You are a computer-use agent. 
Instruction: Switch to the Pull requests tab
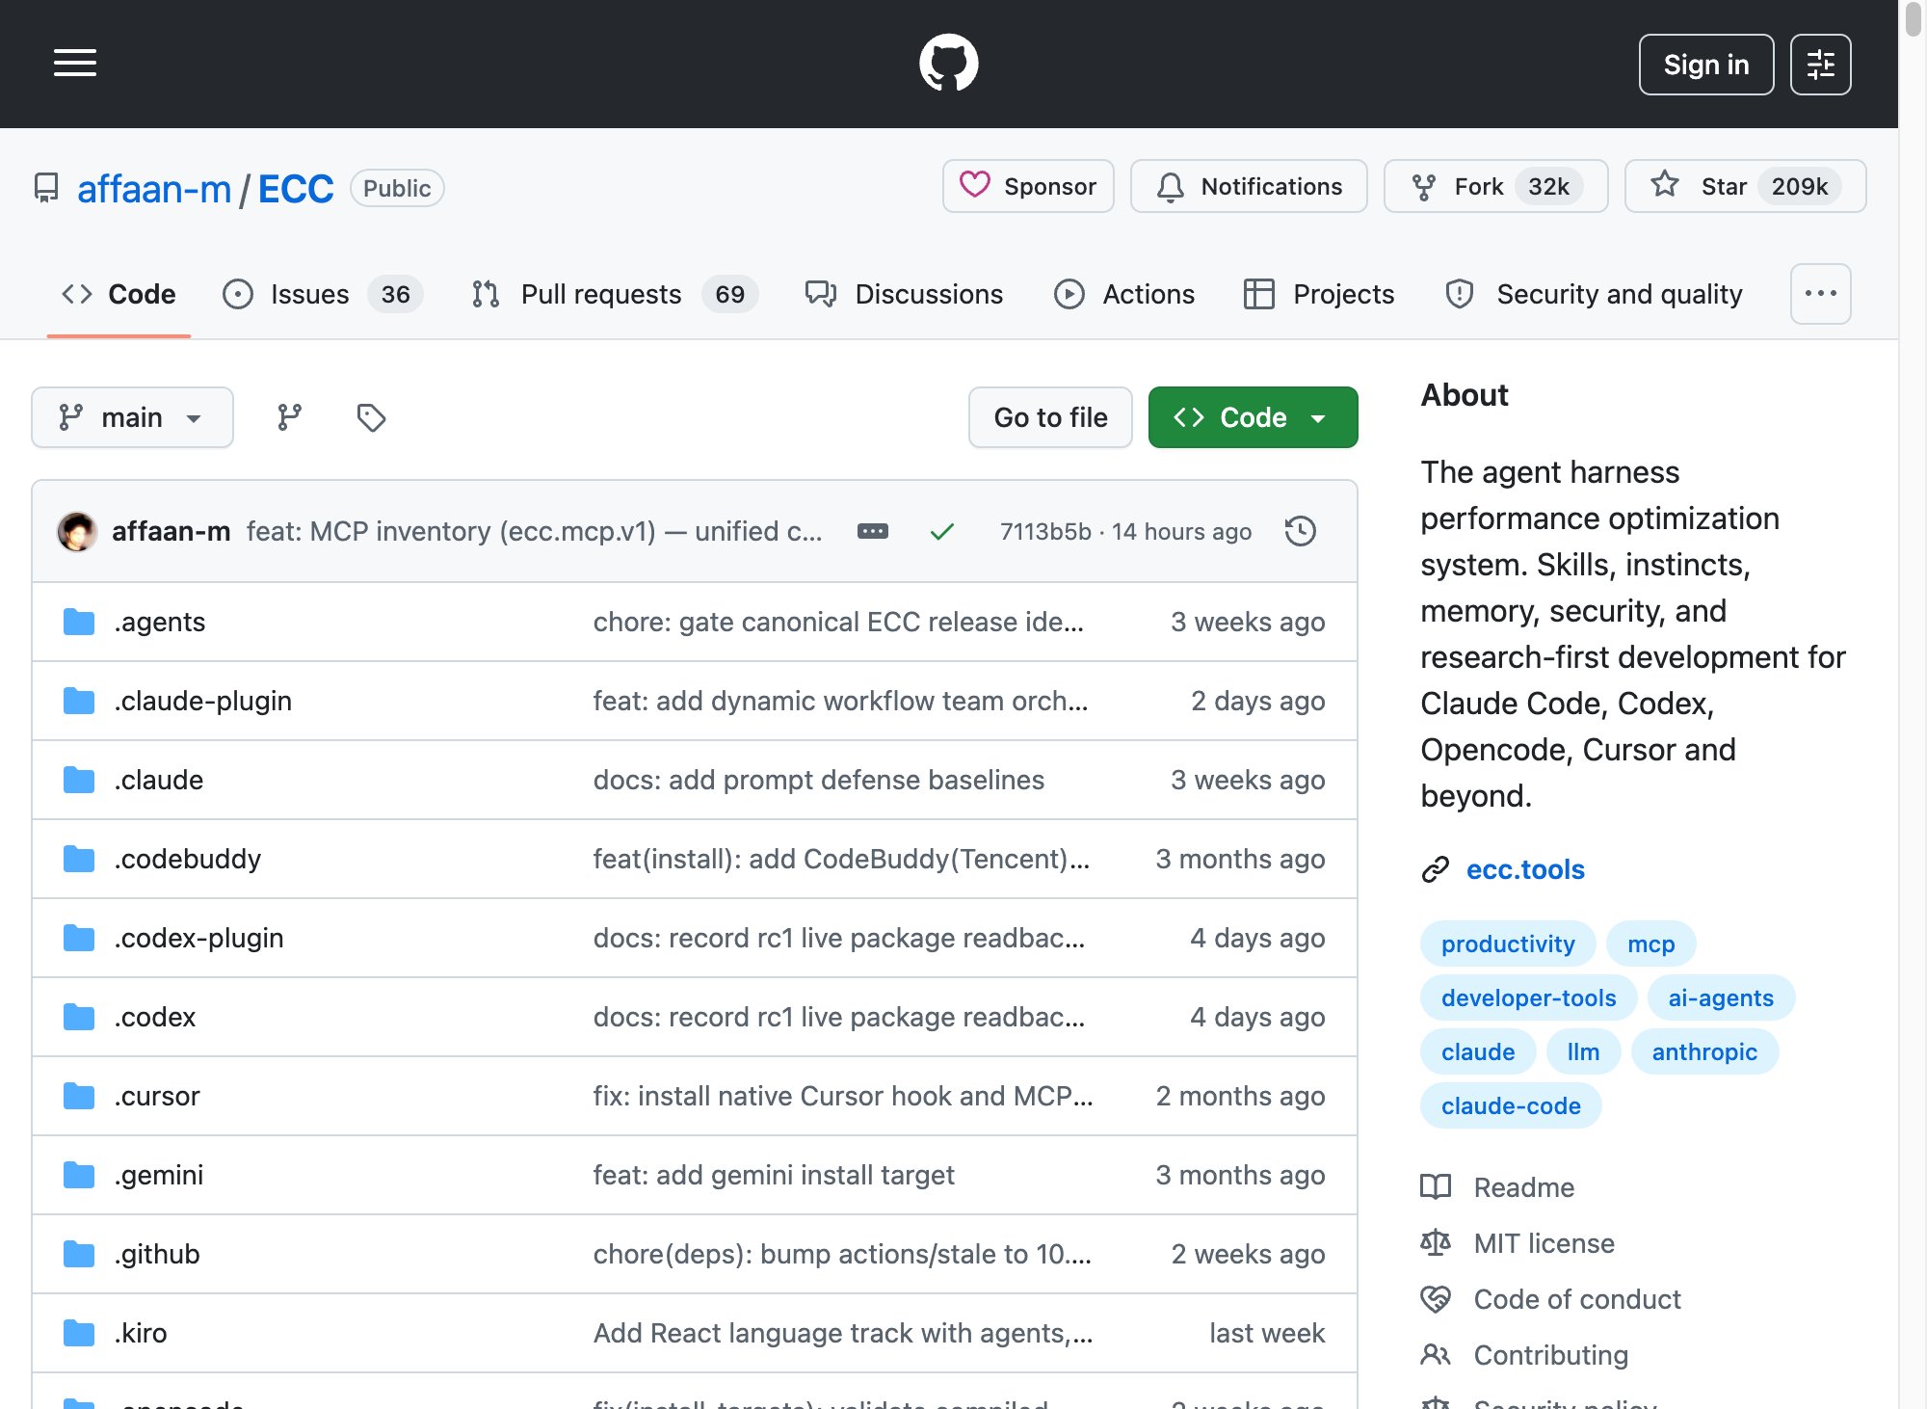(615, 294)
